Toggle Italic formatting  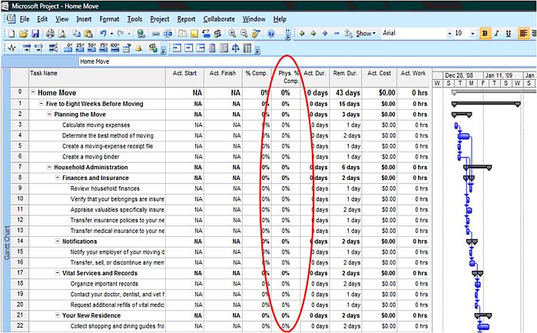coord(497,34)
